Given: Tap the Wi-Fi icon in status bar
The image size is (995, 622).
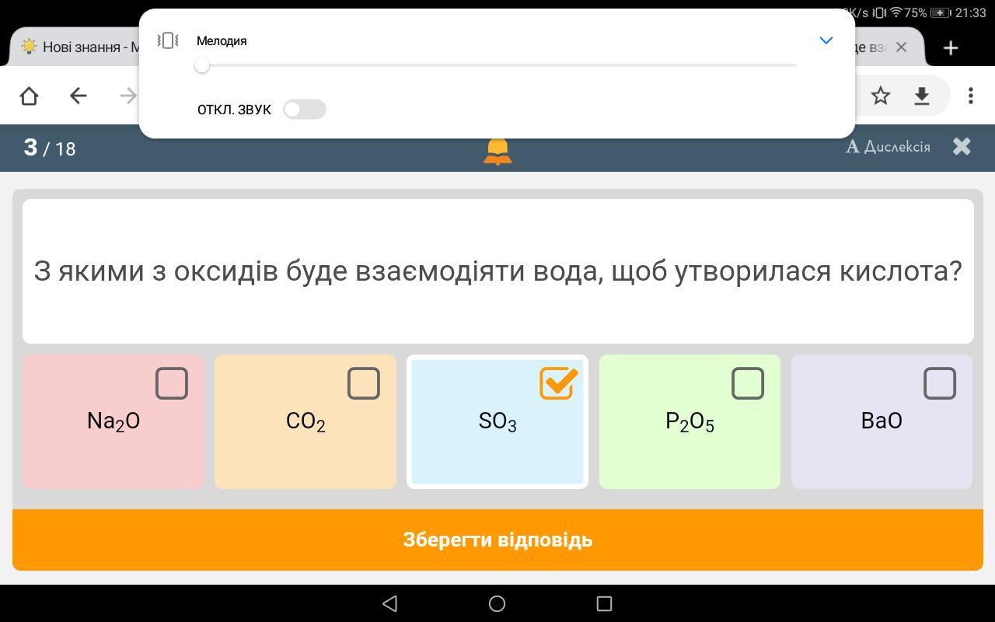Looking at the screenshot, I should (895, 12).
